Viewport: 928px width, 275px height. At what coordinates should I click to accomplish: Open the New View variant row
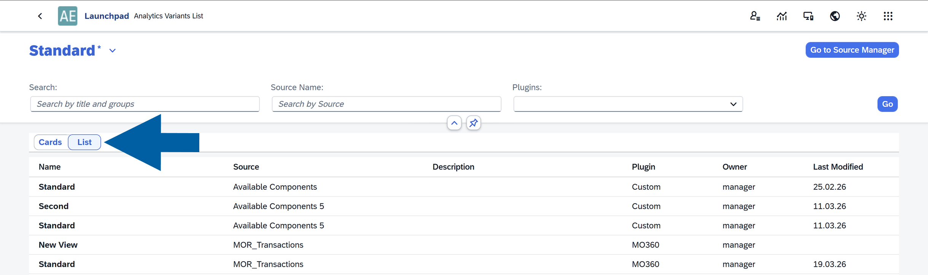pos(464,245)
